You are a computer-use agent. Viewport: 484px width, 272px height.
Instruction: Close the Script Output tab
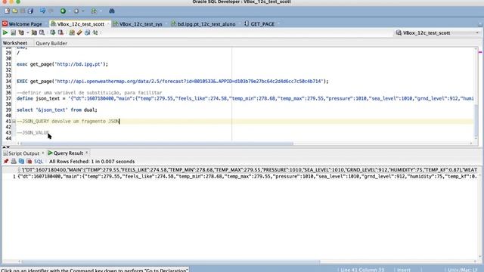pos(43,153)
